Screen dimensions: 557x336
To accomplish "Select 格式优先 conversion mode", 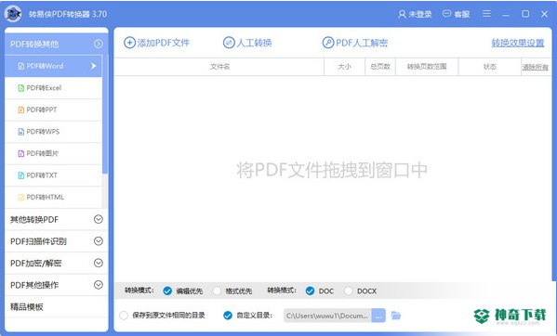I will [217, 291].
